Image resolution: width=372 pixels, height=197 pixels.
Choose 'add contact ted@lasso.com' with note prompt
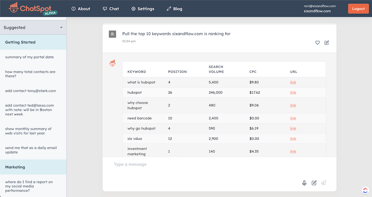click(x=29, y=110)
